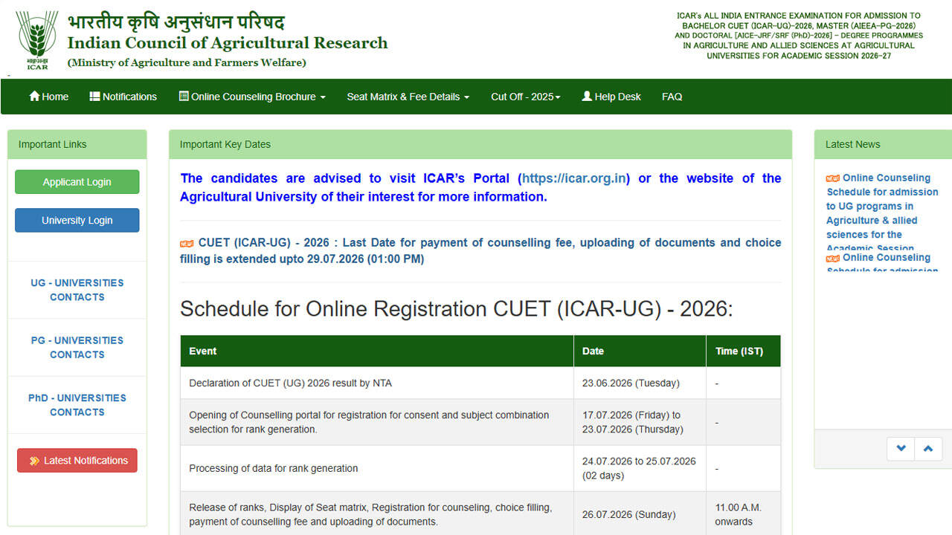Click the date '23.06.2026 (Tuesday)'

631,383
